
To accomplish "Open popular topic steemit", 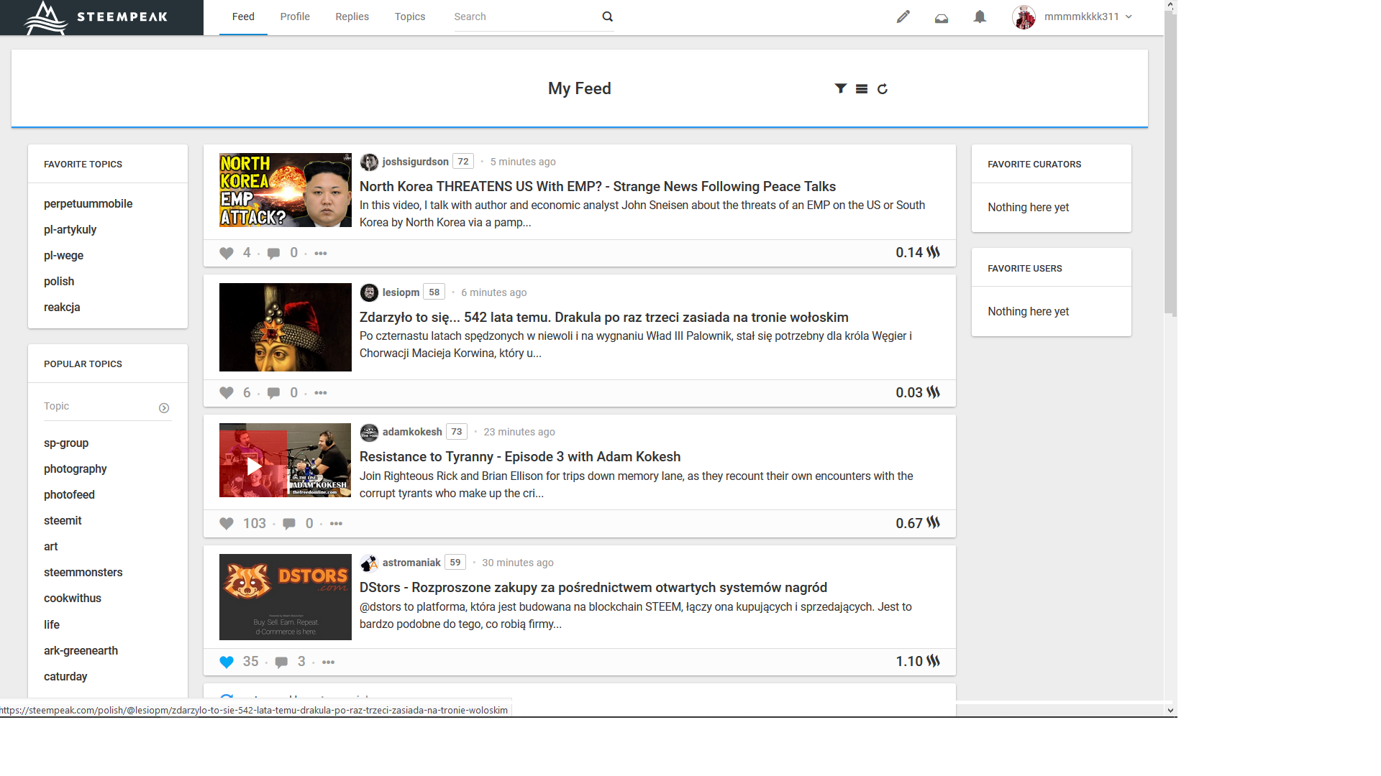I will 63,520.
